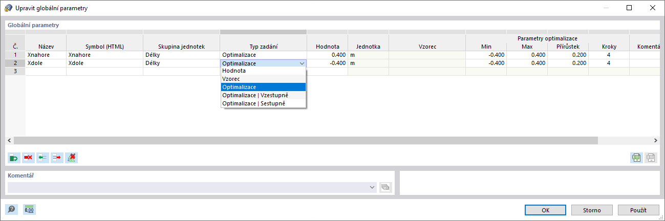Click the table's horizontal scrollbar thumb
The width and height of the screenshot is (665, 221).
(x=306, y=140)
